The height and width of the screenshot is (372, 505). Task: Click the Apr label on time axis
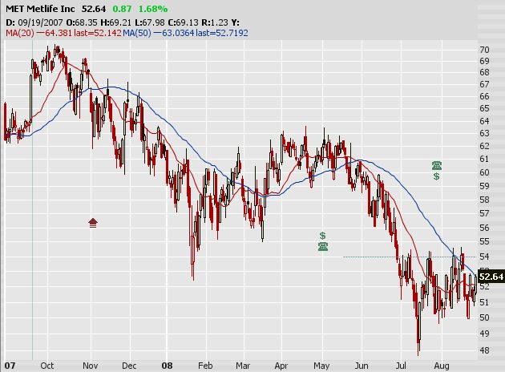pos(281,366)
